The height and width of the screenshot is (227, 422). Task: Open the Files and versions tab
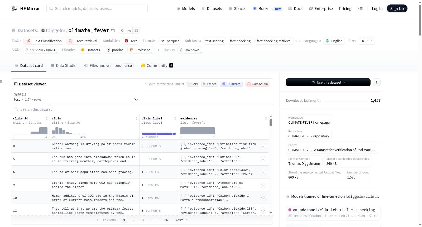coord(109,66)
